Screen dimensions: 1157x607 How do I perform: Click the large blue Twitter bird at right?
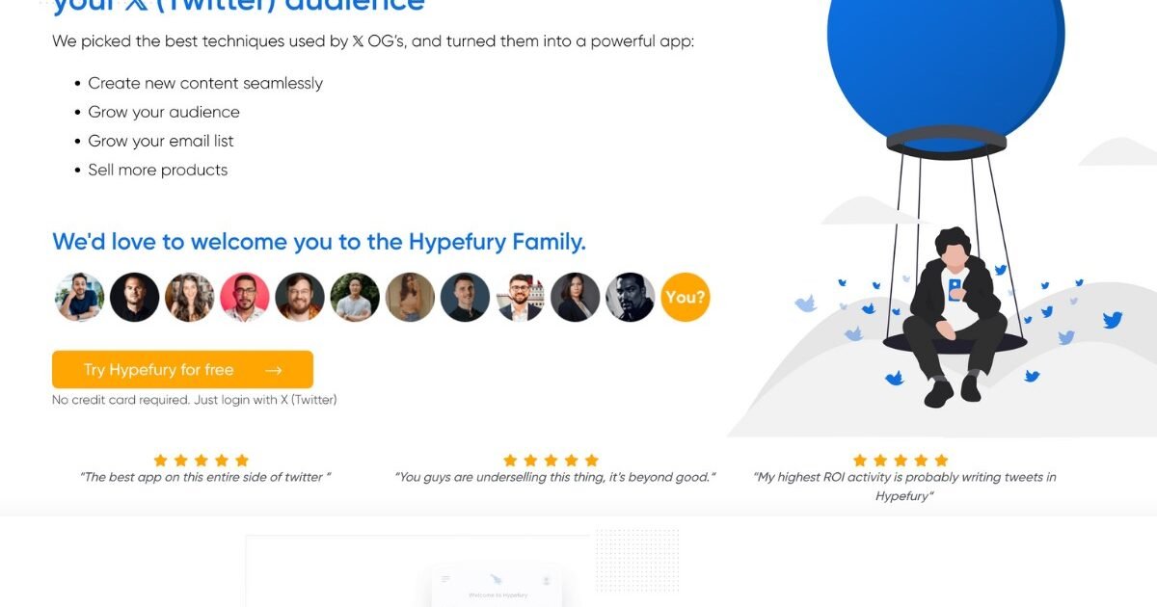coord(1113,320)
